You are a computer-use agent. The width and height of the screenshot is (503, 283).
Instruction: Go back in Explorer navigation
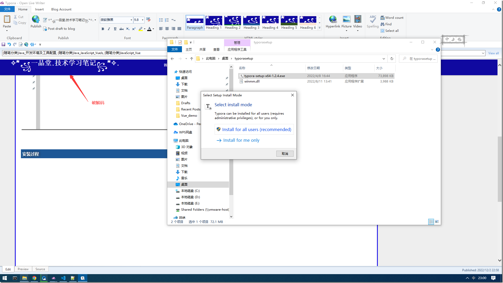tap(172, 59)
